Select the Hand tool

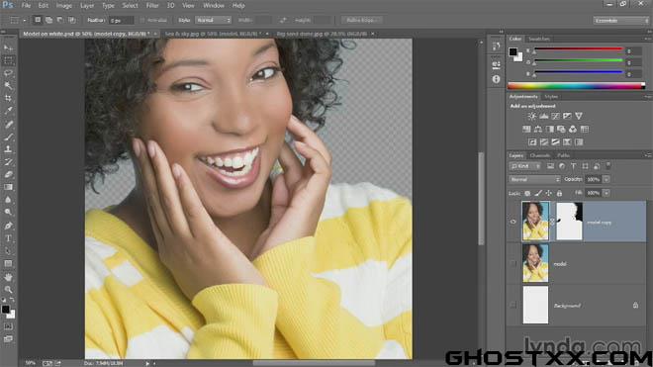(x=8, y=277)
